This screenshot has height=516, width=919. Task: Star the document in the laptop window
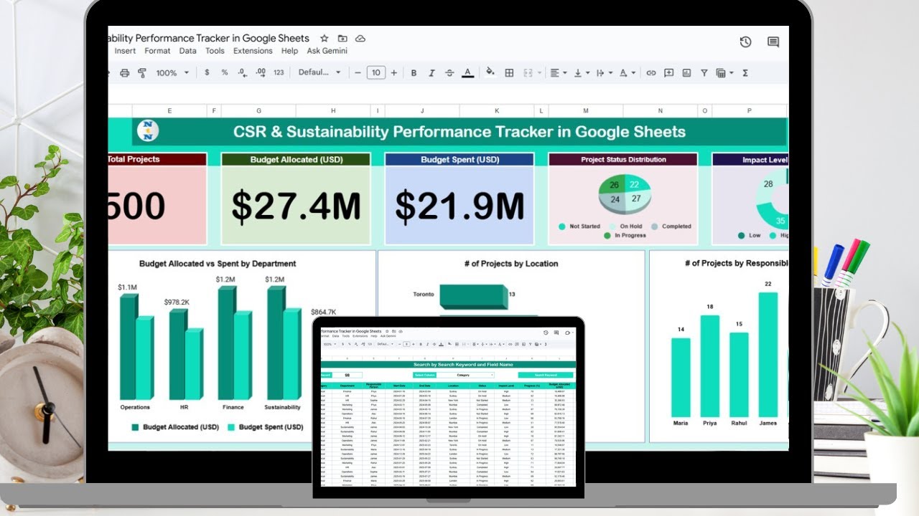(x=324, y=39)
